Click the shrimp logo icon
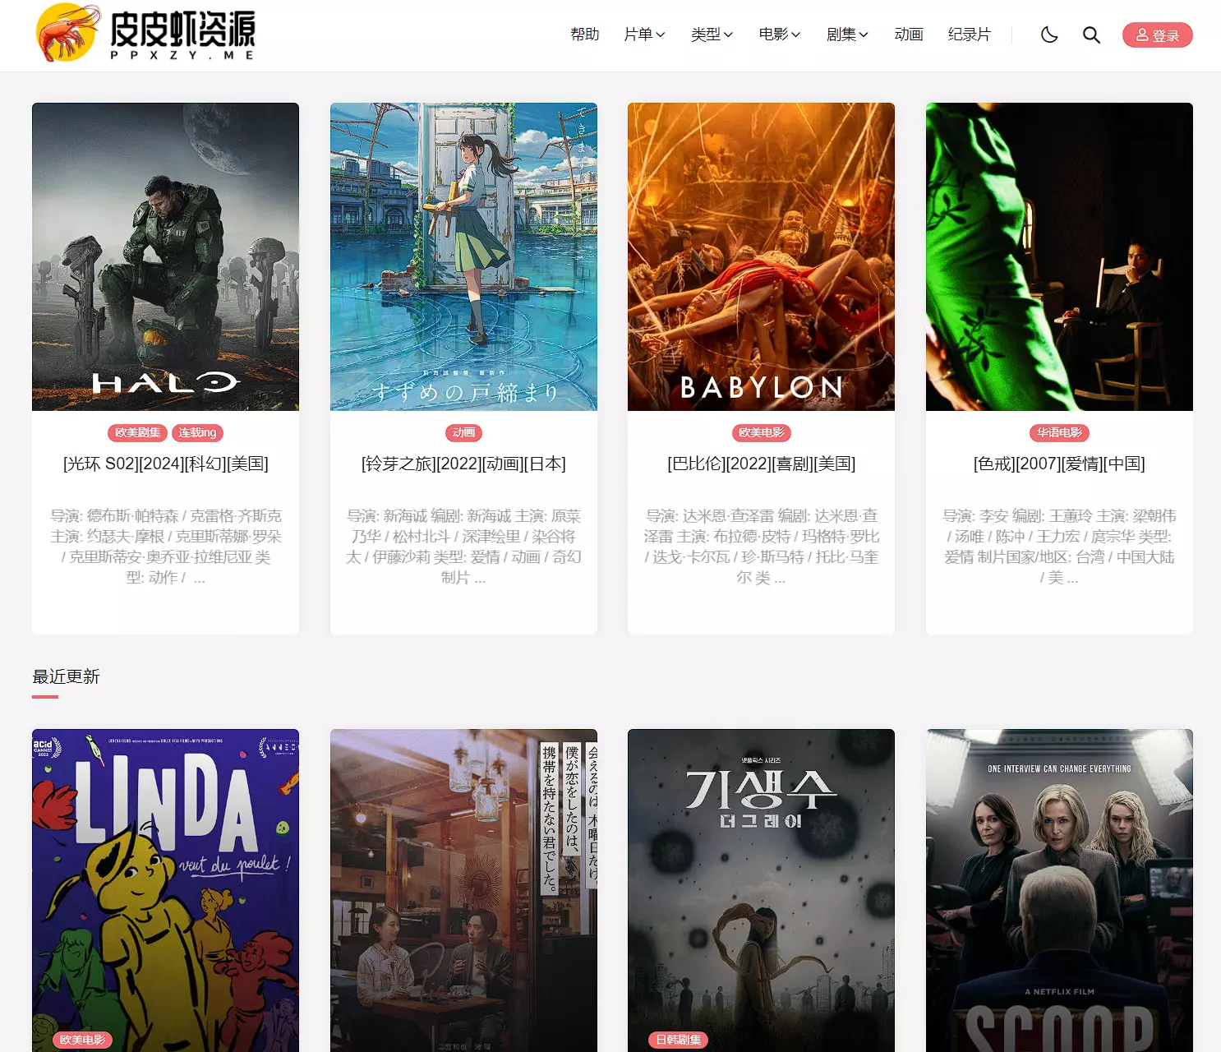Viewport: 1221px width, 1052px height. point(67,33)
